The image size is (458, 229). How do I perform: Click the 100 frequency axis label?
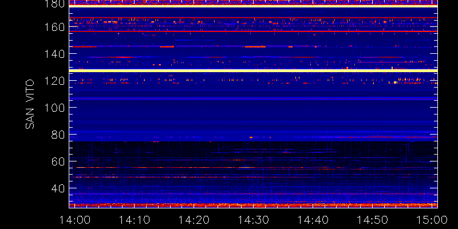click(x=54, y=108)
